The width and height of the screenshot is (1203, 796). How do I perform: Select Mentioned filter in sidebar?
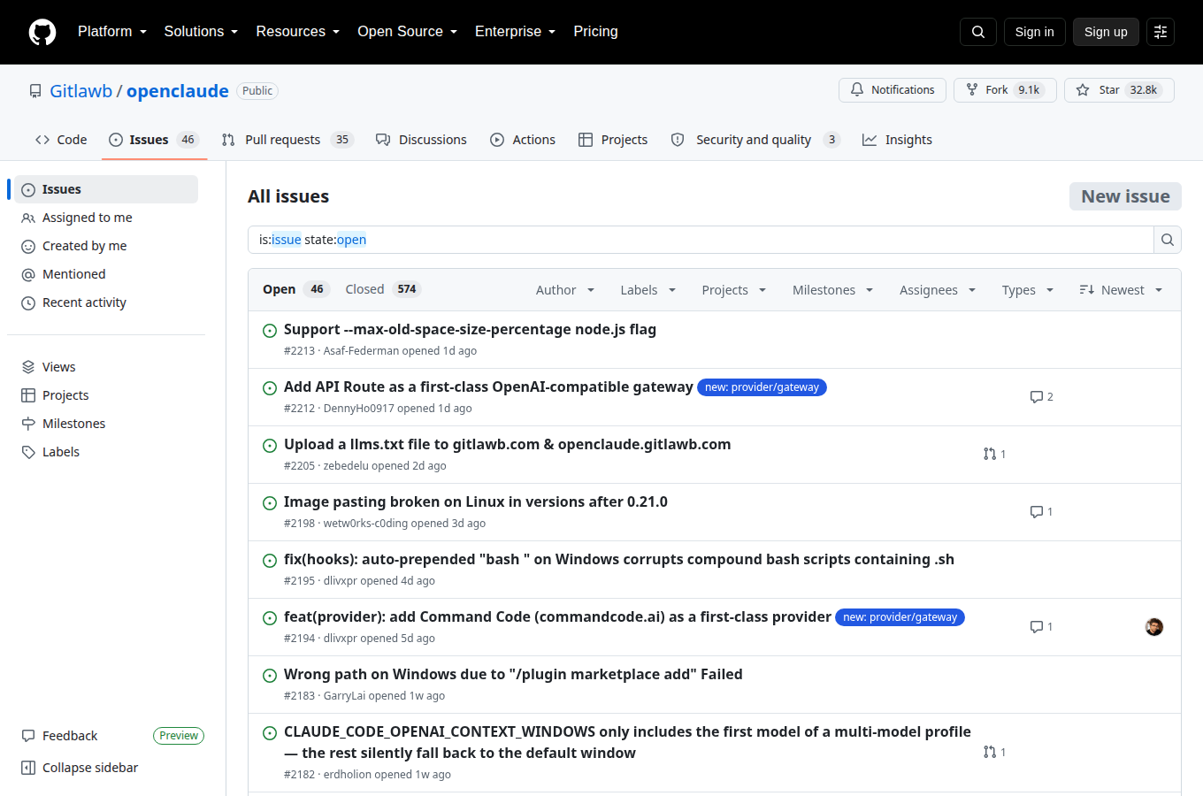pos(106,274)
